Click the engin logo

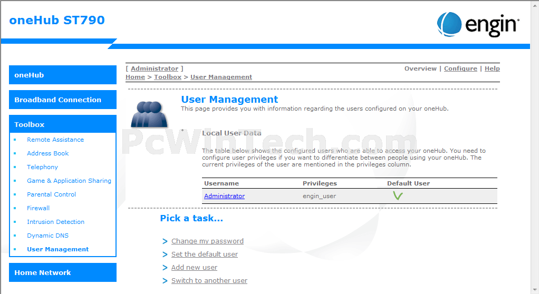[478, 25]
